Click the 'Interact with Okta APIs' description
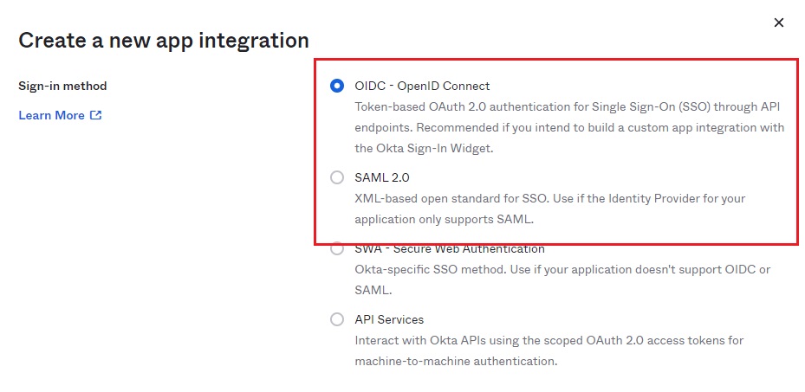 (549, 340)
